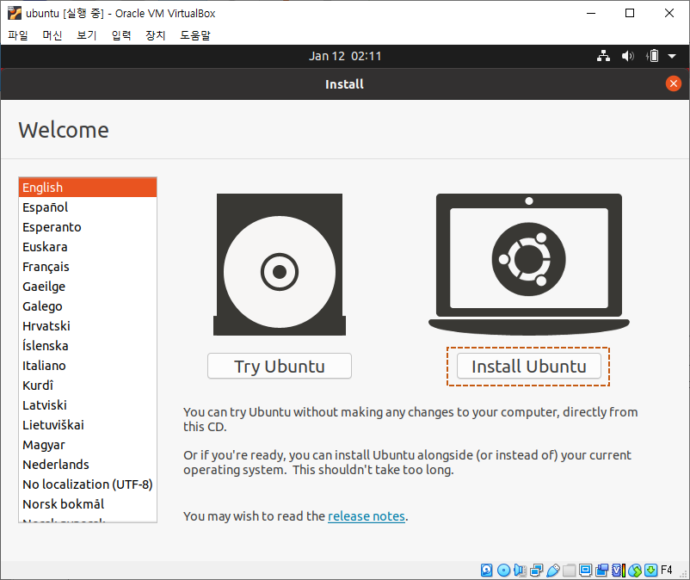This screenshot has height=580, width=690.
Task: Close the Install window with orange X
Action: tap(674, 83)
